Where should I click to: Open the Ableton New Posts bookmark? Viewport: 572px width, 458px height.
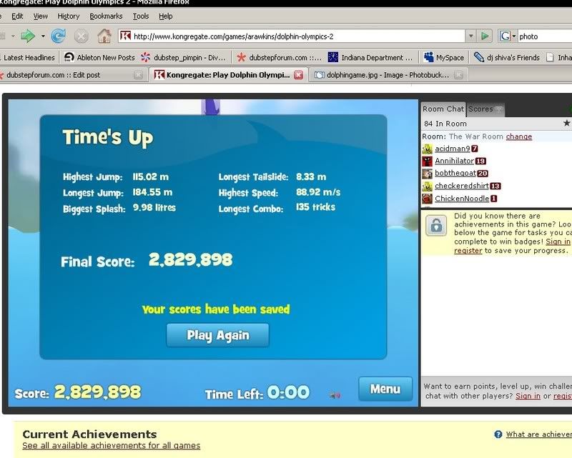(99, 58)
